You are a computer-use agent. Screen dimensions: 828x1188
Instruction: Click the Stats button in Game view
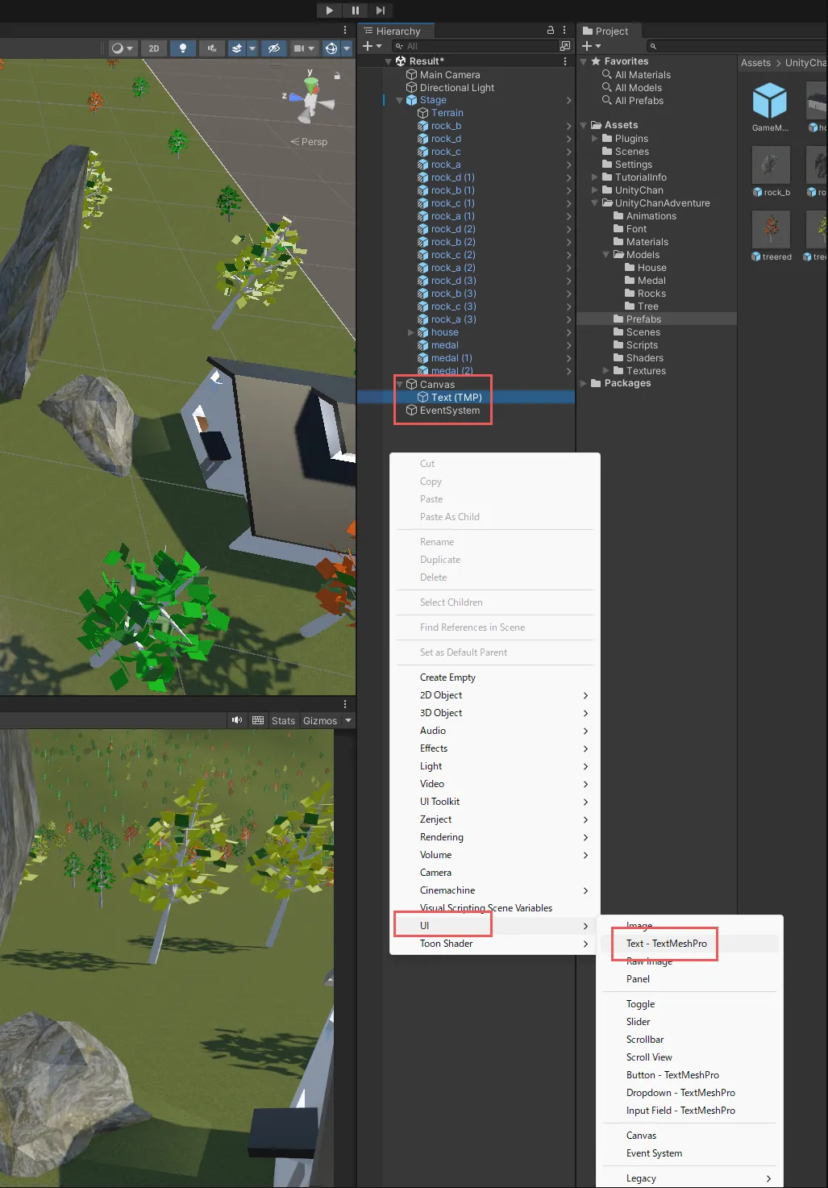point(283,720)
